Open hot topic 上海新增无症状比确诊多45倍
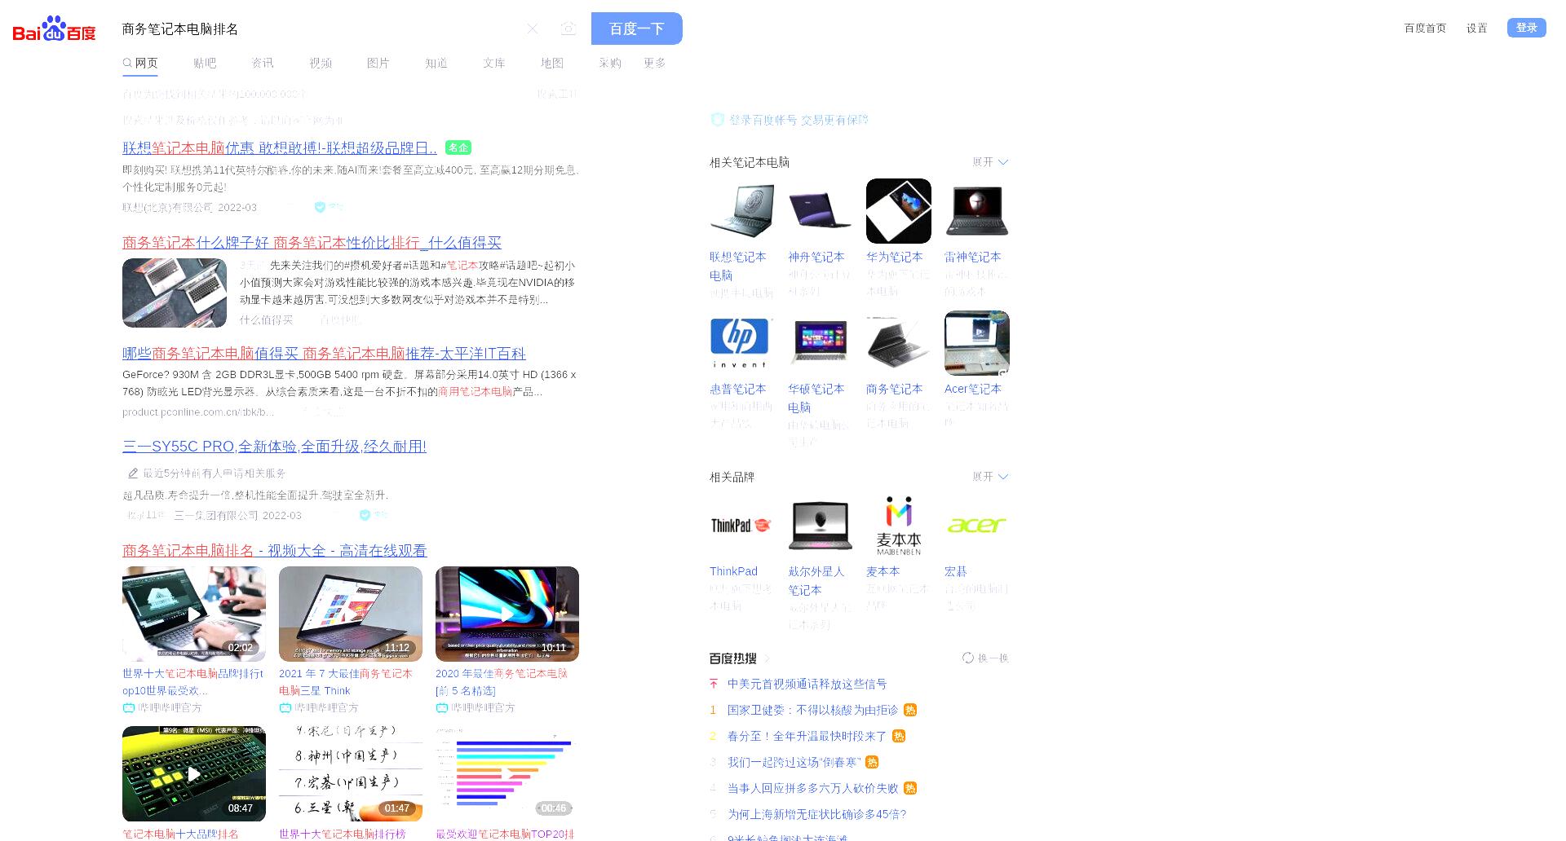The image size is (1566, 841). (x=816, y=814)
